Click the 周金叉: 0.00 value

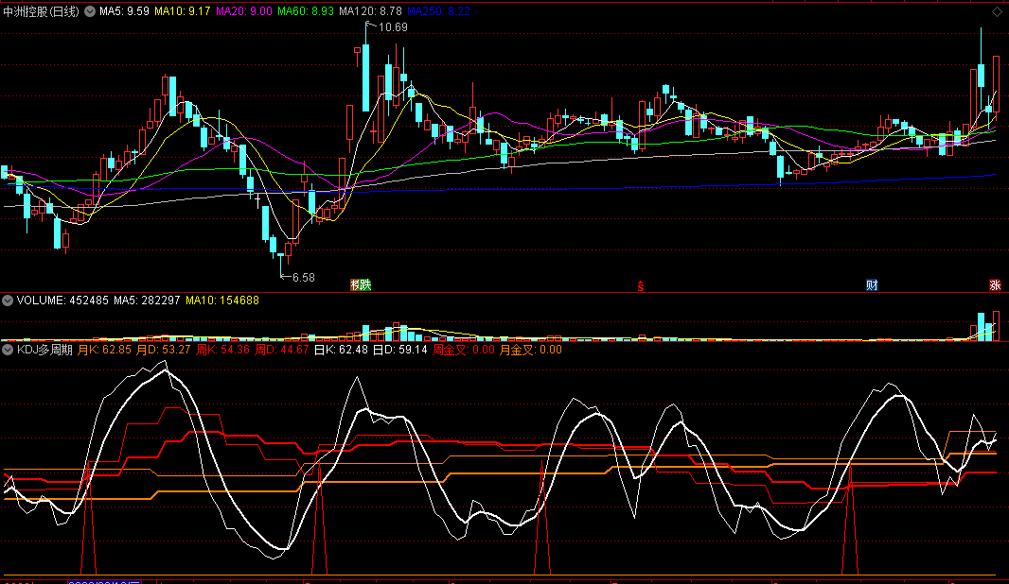(464, 350)
